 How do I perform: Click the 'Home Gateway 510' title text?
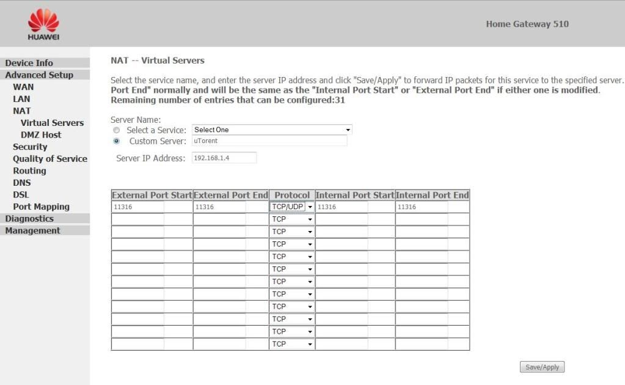click(x=527, y=24)
